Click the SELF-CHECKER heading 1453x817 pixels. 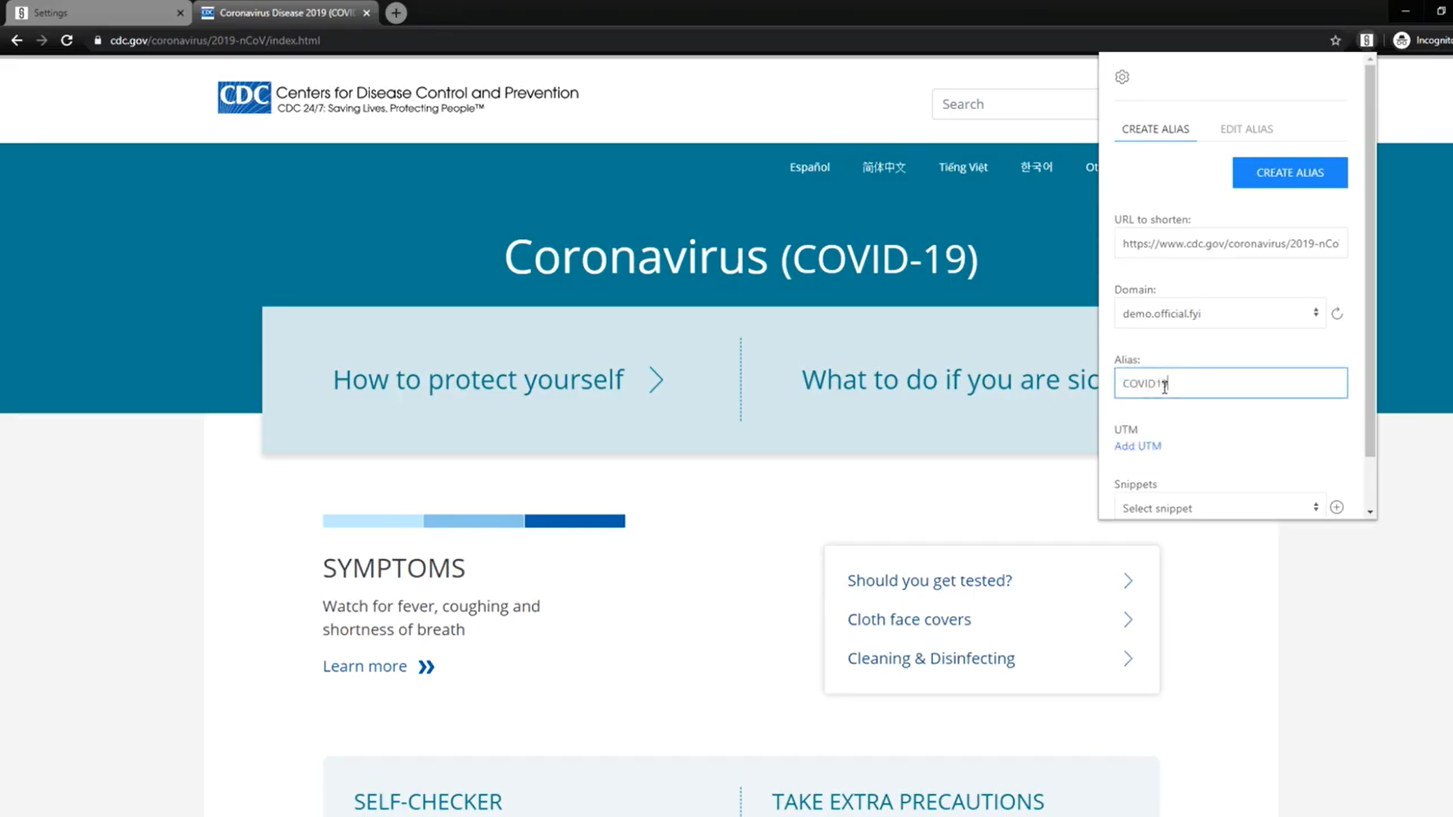(x=428, y=802)
